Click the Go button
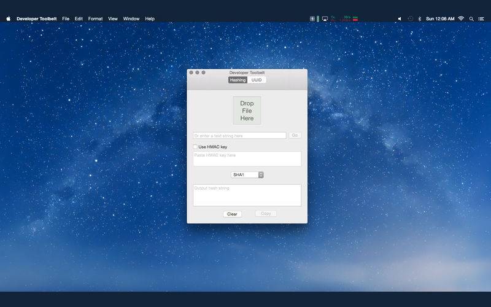 pyautogui.click(x=295, y=135)
